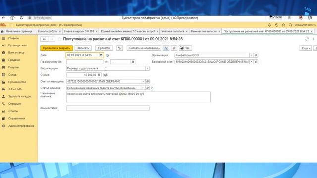317x178 pixels.
Task: Expand Организация dropdown arrow
Action: click(251, 55)
